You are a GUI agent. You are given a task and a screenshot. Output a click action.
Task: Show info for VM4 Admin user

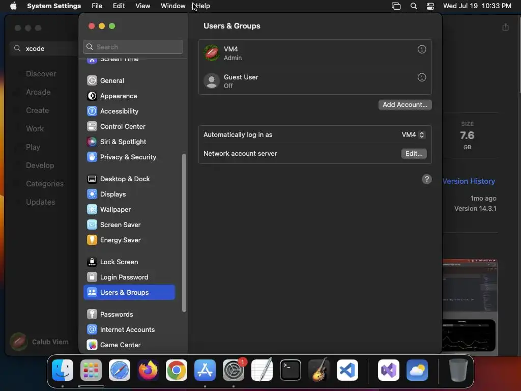pyautogui.click(x=422, y=49)
